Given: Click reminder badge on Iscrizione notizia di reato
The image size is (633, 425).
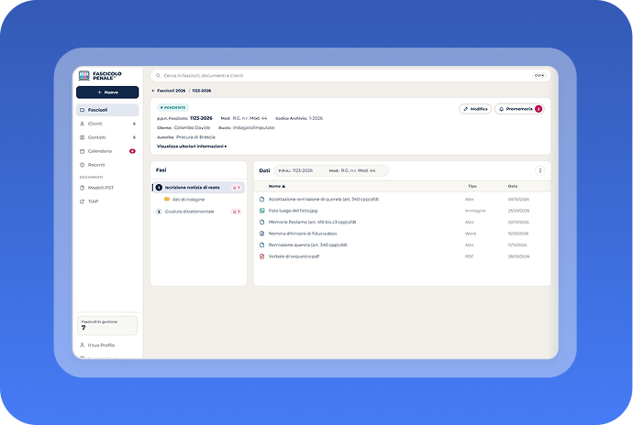Looking at the screenshot, I should tap(236, 188).
